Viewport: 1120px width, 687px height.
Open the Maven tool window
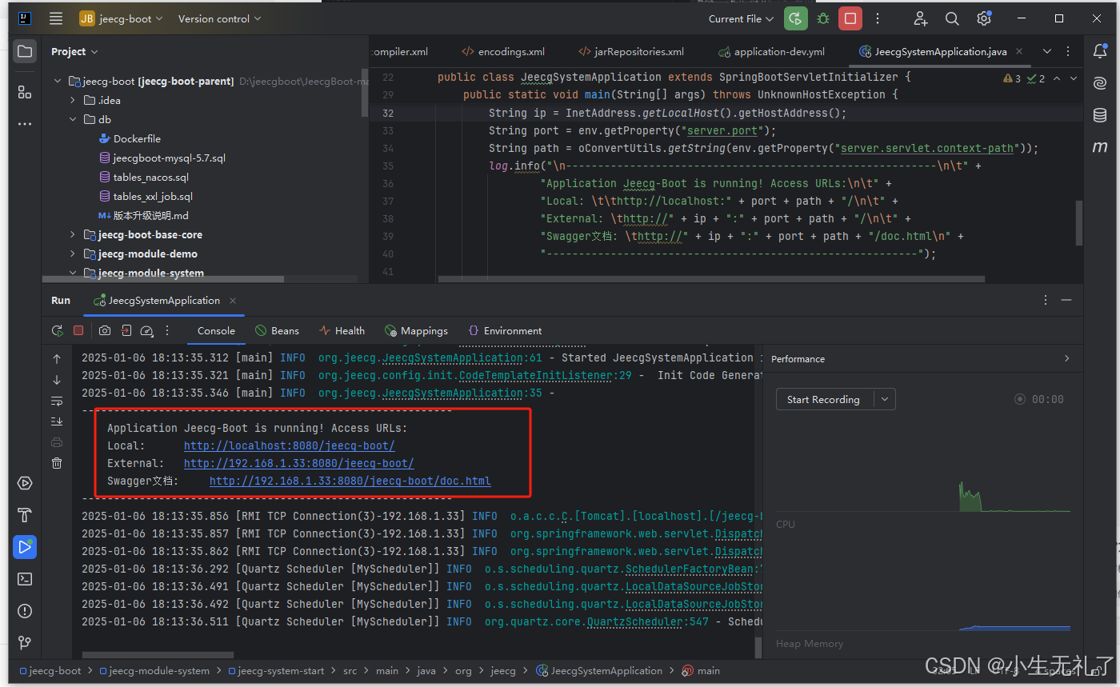[x=1100, y=147]
